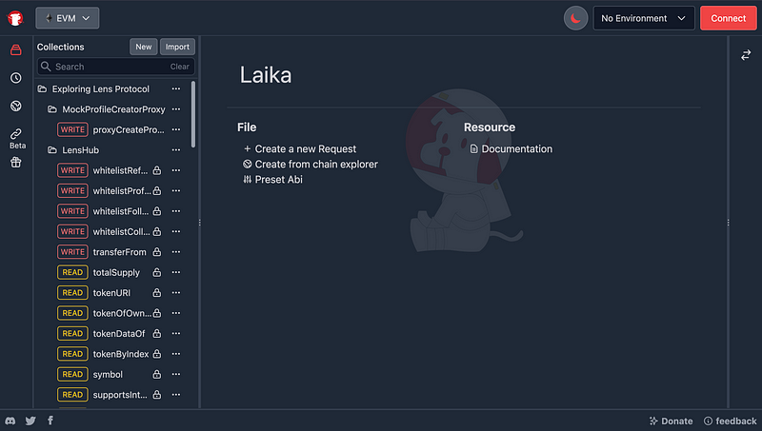Image resolution: width=762 pixels, height=431 pixels.
Task: Open the No Environment dropdown
Action: click(x=644, y=18)
